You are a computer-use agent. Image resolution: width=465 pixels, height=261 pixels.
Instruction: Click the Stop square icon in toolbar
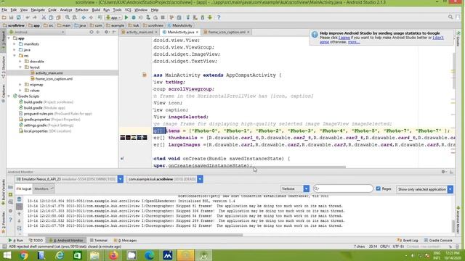163,17
